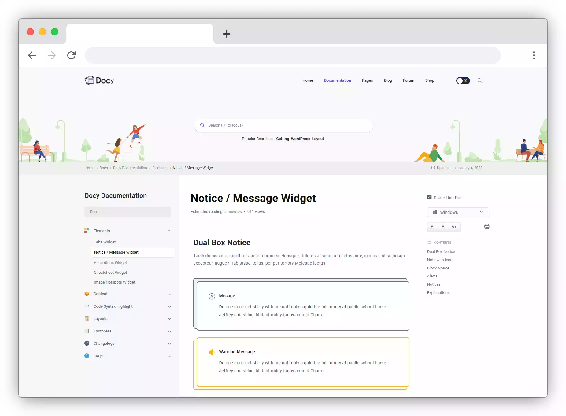Expand the Footnotes section chevron
Image resolution: width=566 pixels, height=416 pixels.
tap(169, 332)
